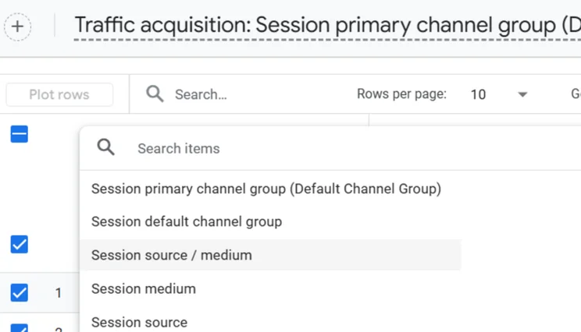The image size is (581, 332).
Task: Pick Session source in the dropdown list
Action: click(x=139, y=323)
